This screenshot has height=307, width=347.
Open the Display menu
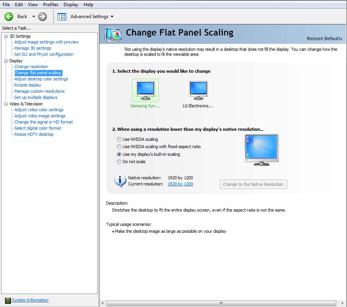[x=71, y=4]
